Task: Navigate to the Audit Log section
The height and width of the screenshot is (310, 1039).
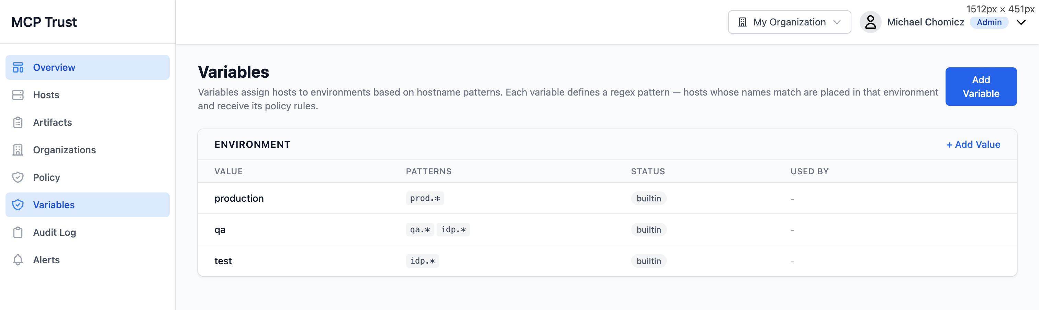Action: point(54,232)
